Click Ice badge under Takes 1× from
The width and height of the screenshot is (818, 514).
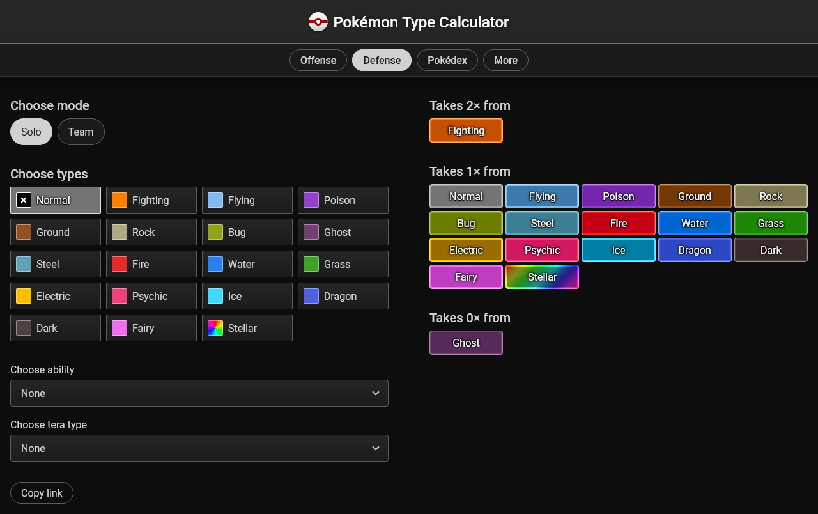pyautogui.click(x=618, y=250)
